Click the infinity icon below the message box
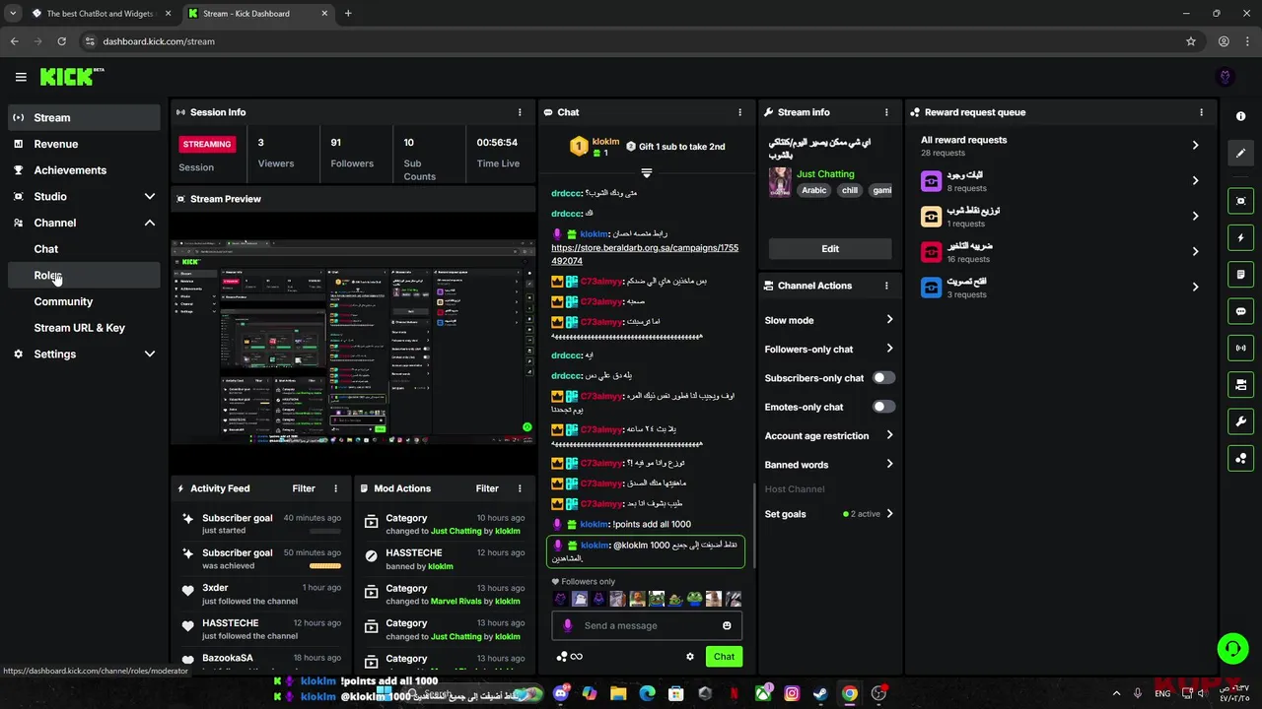Screen dimensions: 1262x709 pyautogui.click(x=577, y=657)
